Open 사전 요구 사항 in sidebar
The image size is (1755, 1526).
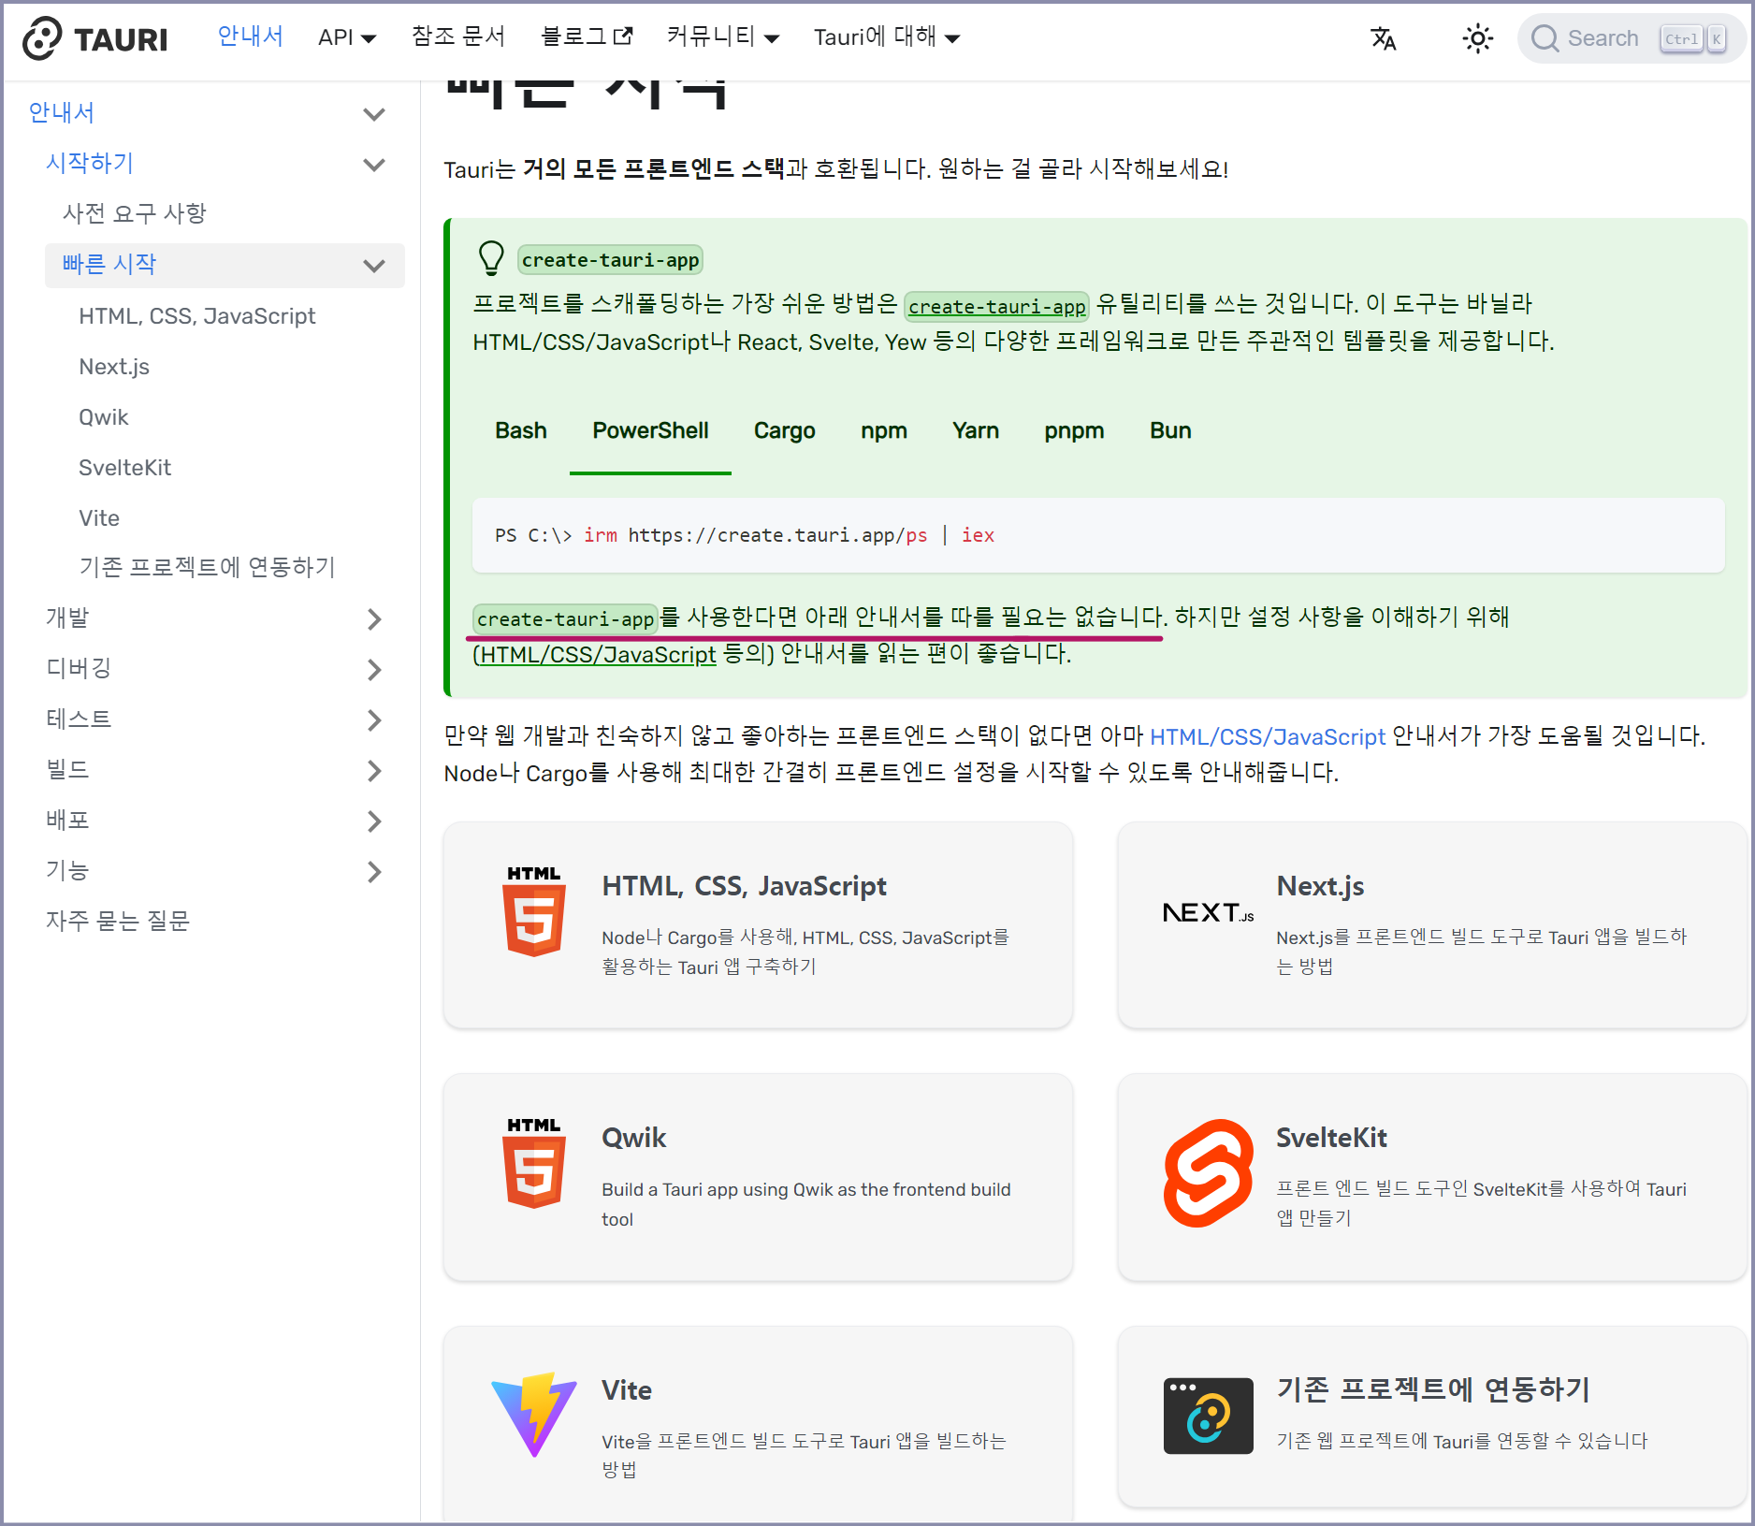click(x=135, y=213)
